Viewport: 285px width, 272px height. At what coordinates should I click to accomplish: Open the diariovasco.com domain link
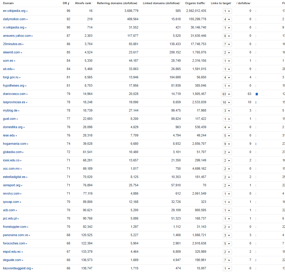click(14, 94)
